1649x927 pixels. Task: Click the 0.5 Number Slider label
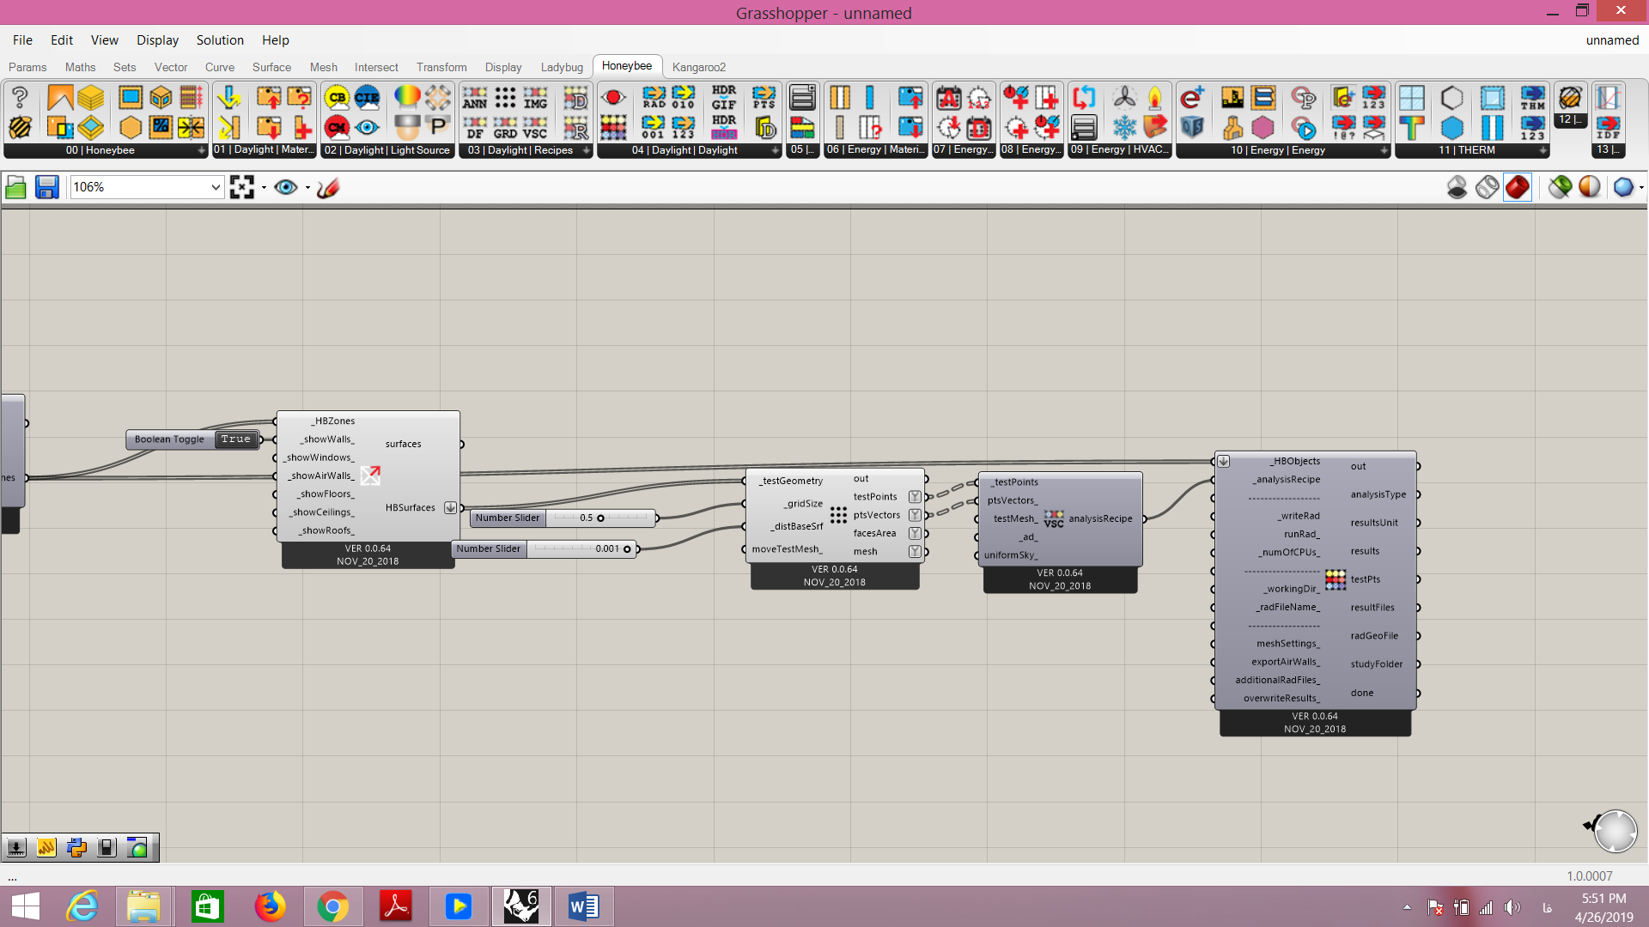point(508,518)
